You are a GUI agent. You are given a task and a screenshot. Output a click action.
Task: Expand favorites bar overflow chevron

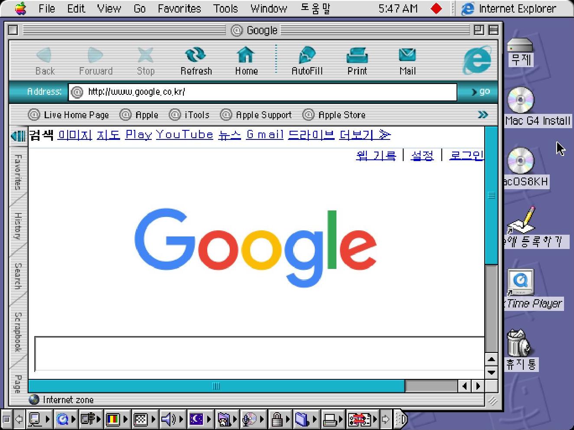483,115
